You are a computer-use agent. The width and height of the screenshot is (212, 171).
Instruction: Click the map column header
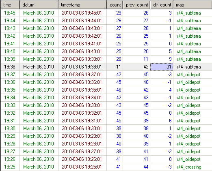coord(193,5)
